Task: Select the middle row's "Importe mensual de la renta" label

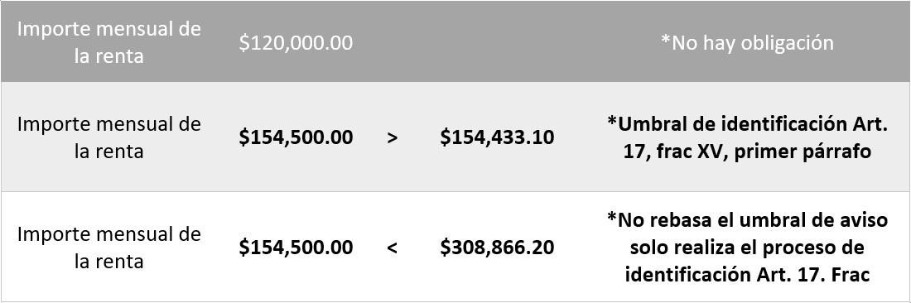Action: click(109, 137)
